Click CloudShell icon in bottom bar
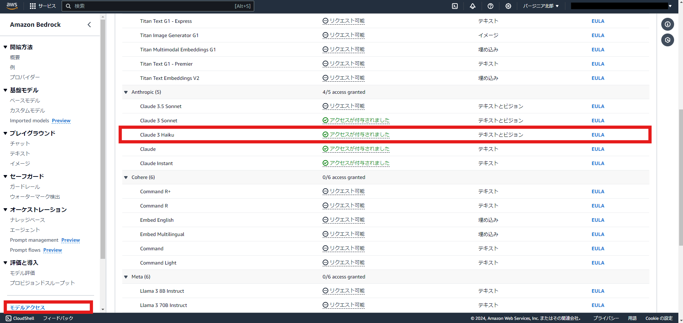 9,318
